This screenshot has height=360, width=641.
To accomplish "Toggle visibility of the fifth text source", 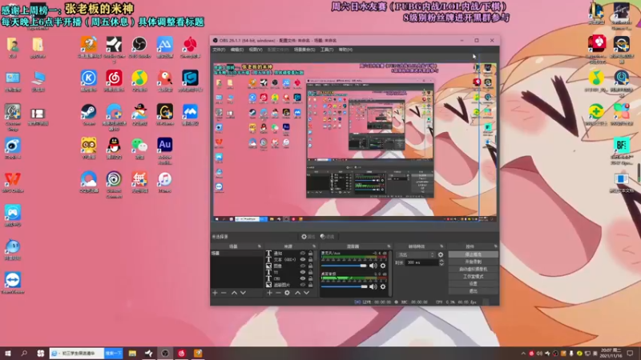I will [x=303, y=278].
